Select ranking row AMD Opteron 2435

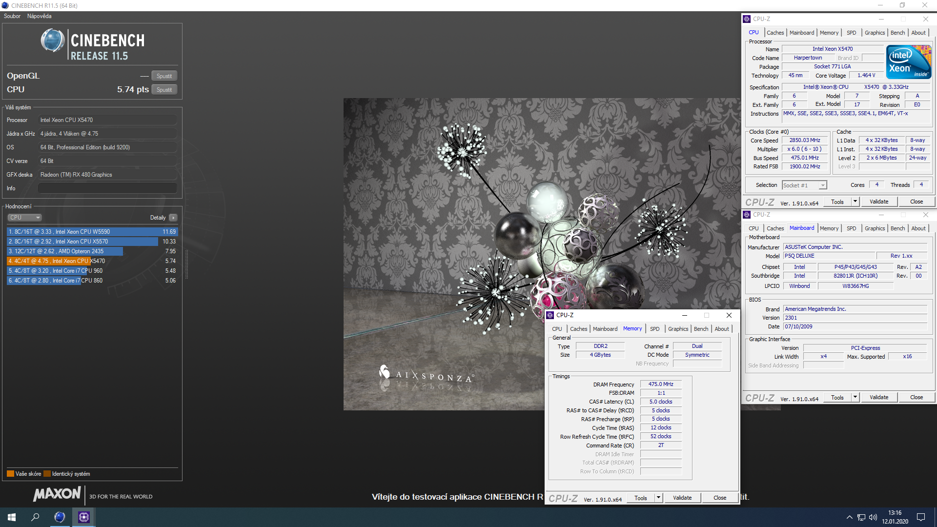point(92,251)
